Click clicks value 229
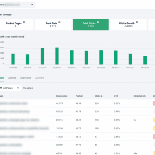 pos(97,103)
